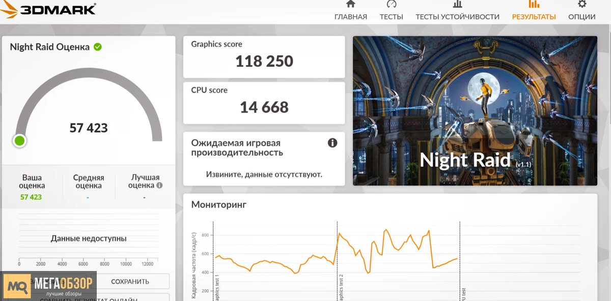This screenshot has height=301, width=611.
Task: Click the green marker on score gauge
Action: pyautogui.click(x=20, y=141)
